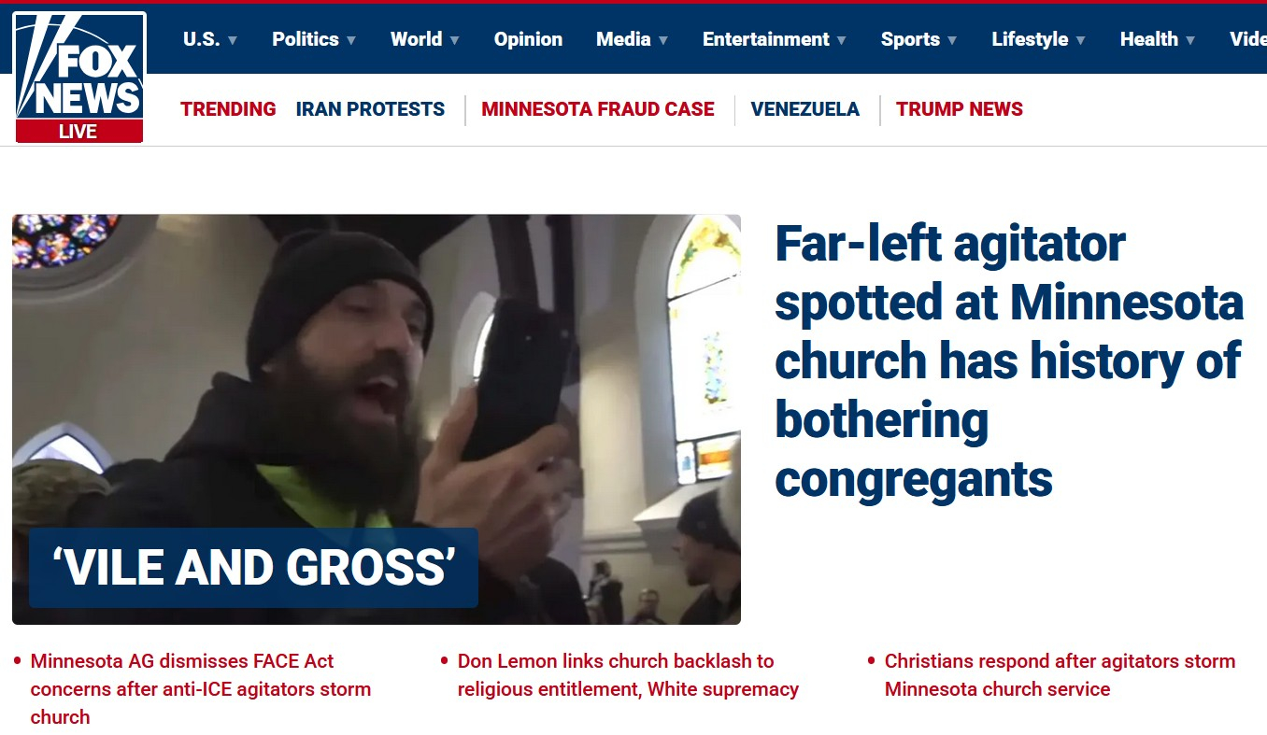Expand the Lifestyle dropdown arrow
Viewport: 1267px width, 735px height.
(1080, 40)
